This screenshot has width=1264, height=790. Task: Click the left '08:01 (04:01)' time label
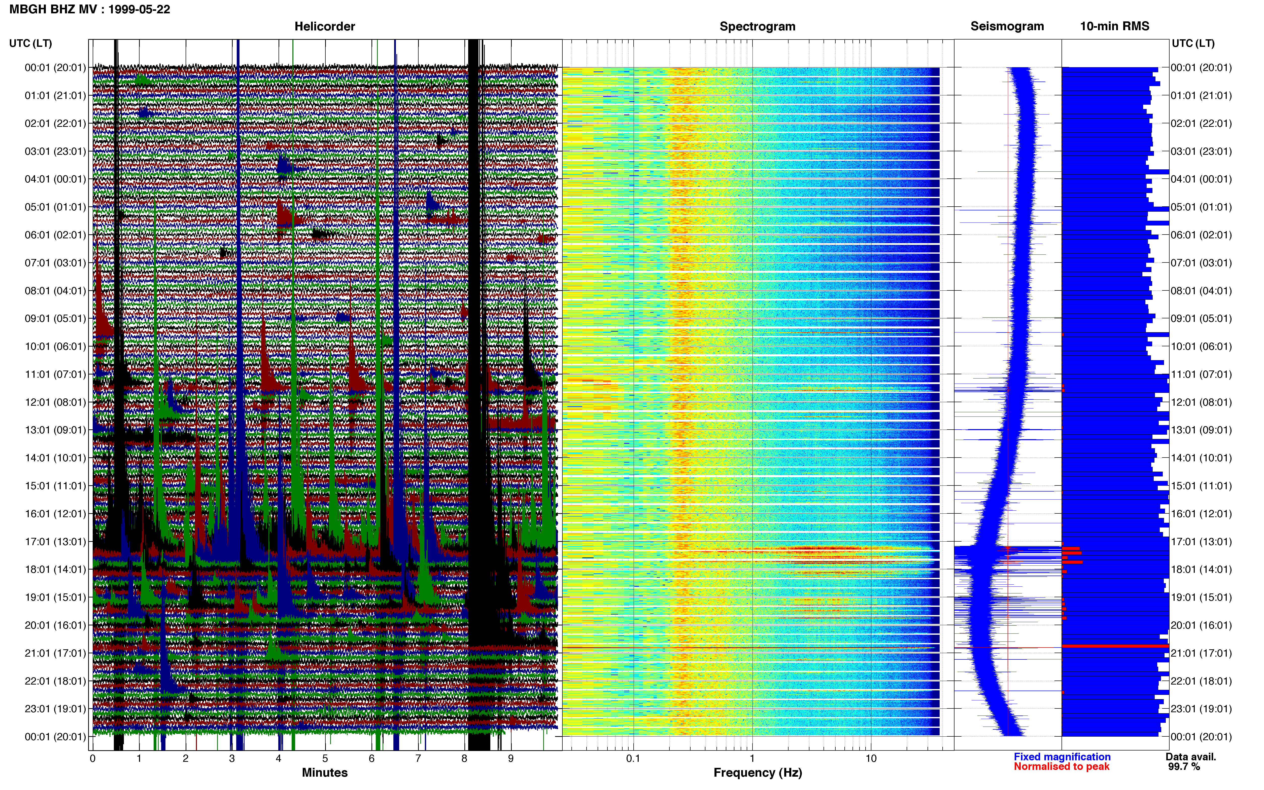tap(55, 290)
